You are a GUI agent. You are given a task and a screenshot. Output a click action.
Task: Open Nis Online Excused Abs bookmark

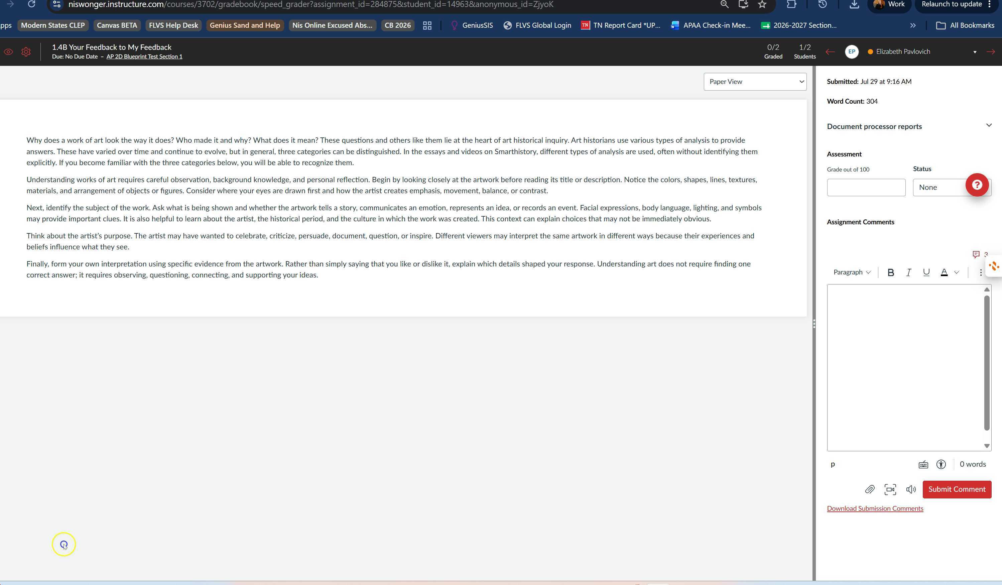click(333, 25)
